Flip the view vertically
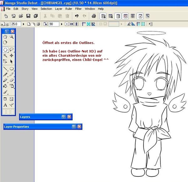Screen dimensions: 188x182 point(76,24)
